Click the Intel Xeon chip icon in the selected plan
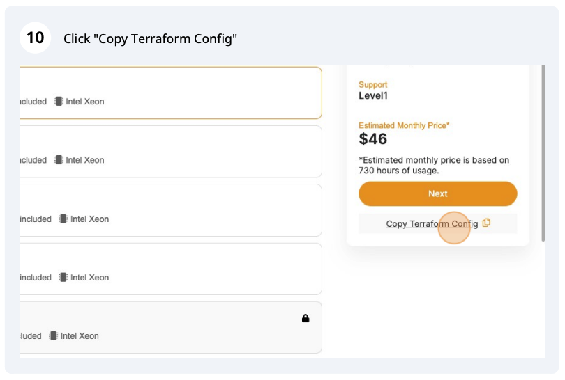 pyautogui.click(x=59, y=102)
